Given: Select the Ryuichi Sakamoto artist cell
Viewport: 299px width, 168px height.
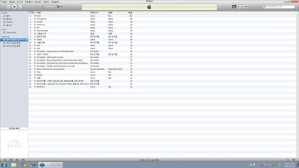Looking at the screenshot, I should click(97, 69).
